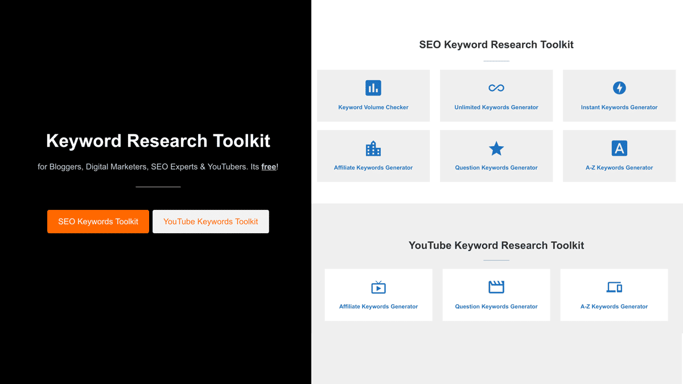683x384 pixels.
Task: Click the Keyword Volume Checker bar chart icon
Action: (373, 88)
